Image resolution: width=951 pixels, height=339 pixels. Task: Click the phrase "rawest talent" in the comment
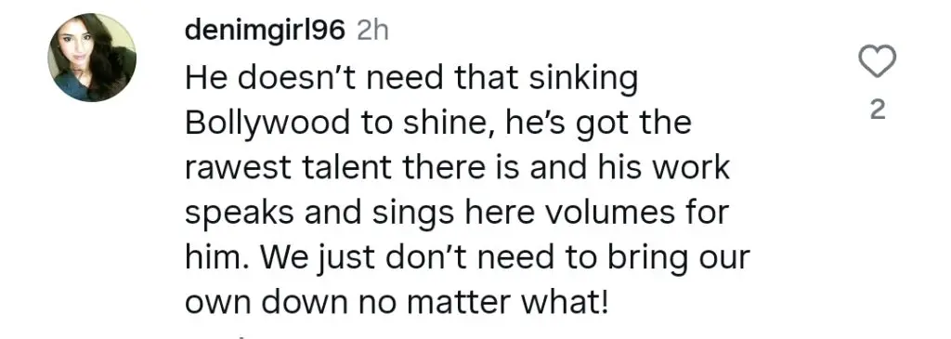click(288, 168)
